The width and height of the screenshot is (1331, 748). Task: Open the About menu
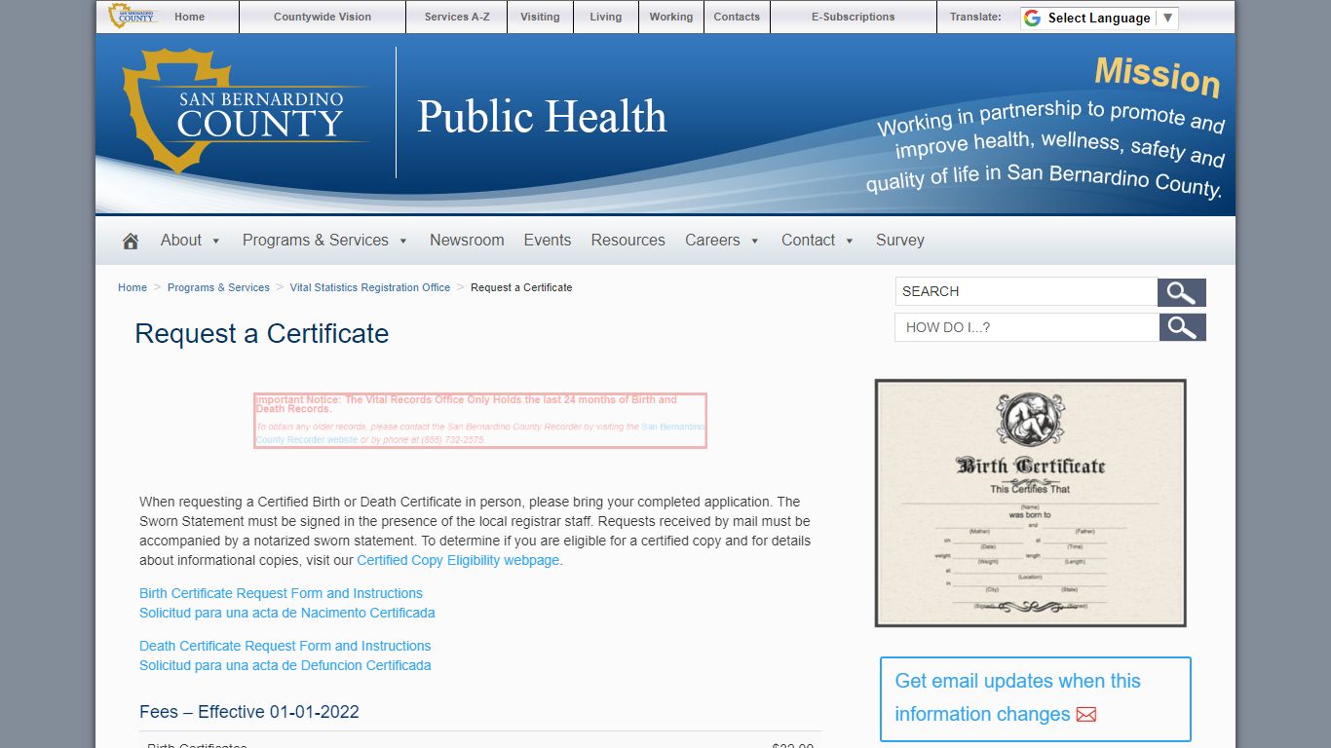(181, 240)
